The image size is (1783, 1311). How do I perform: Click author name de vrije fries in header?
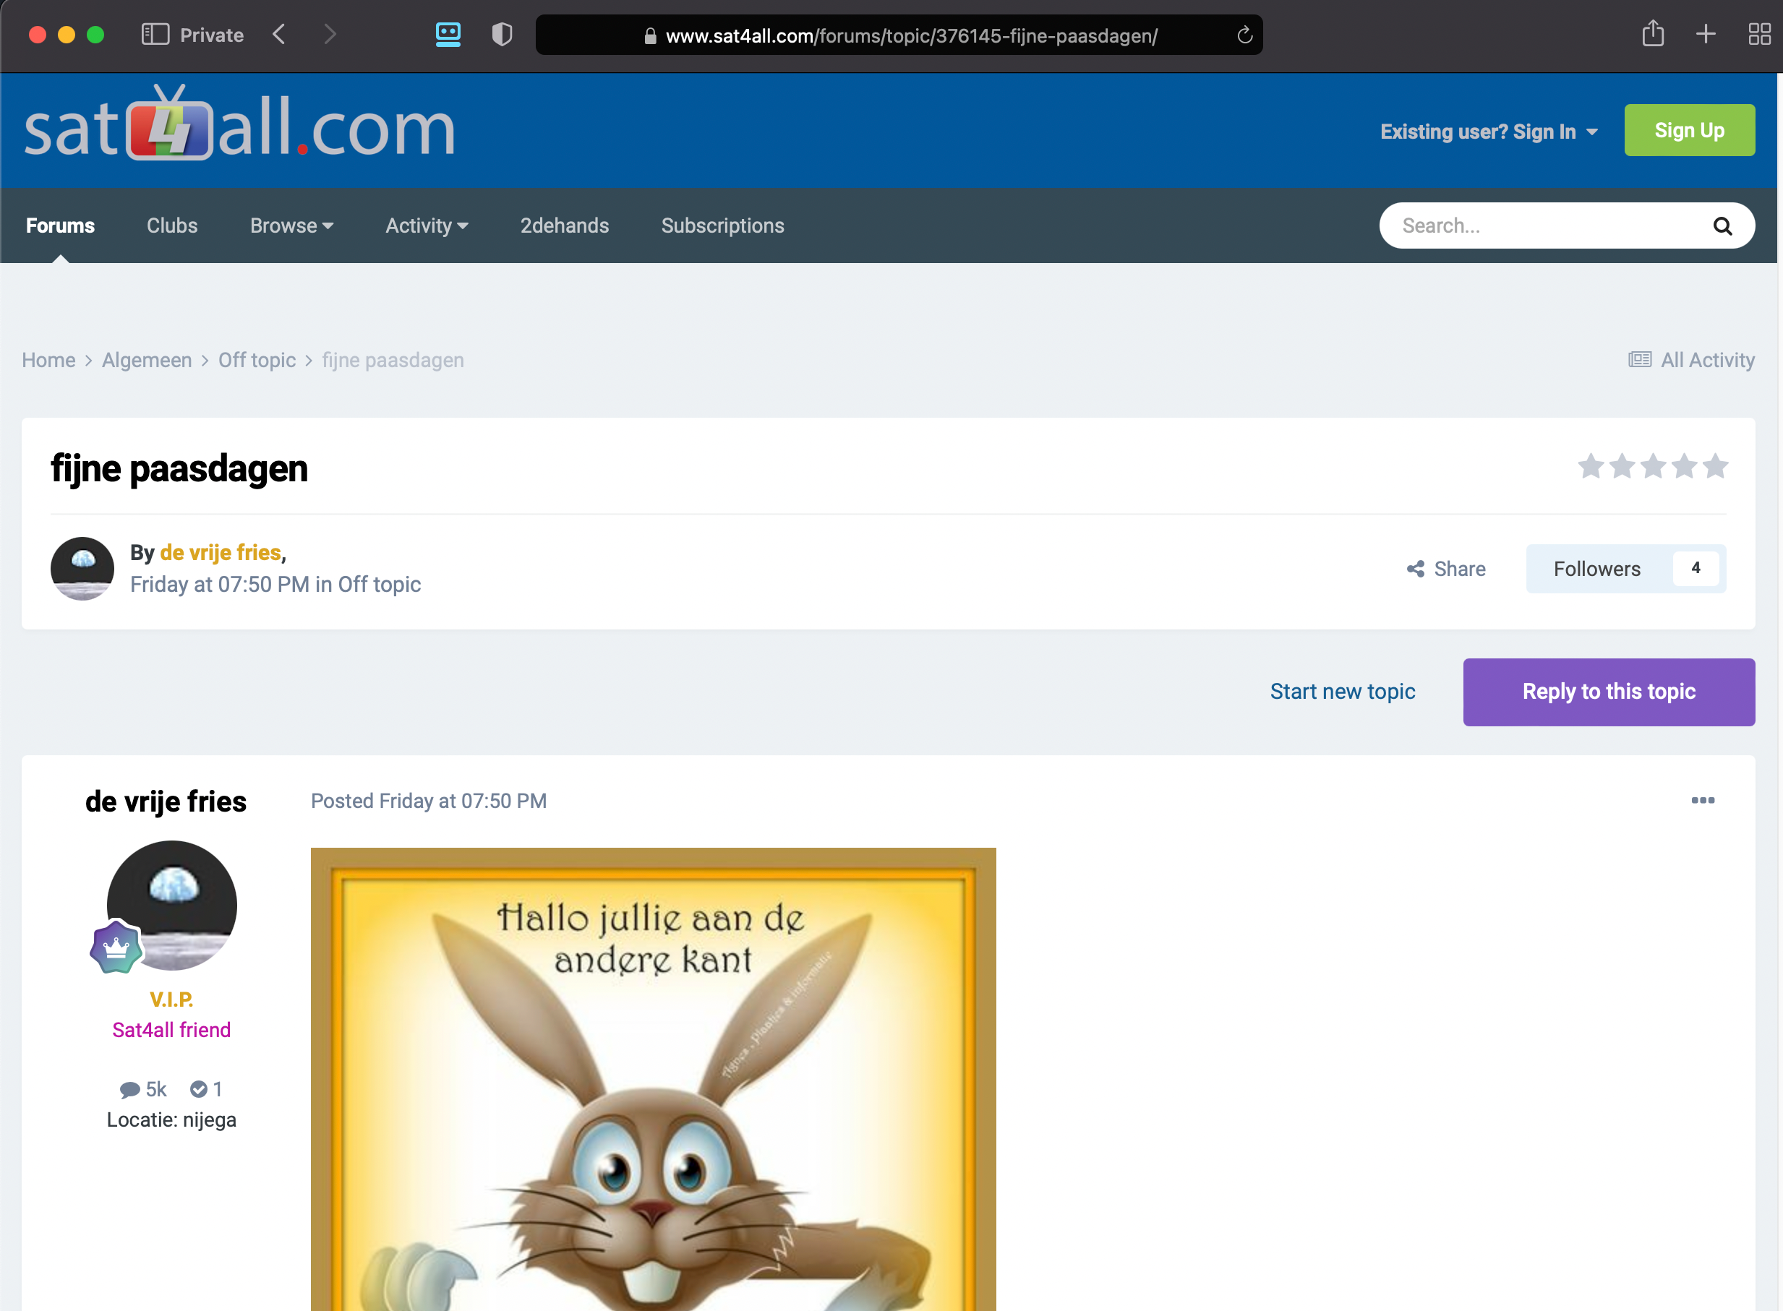221,552
